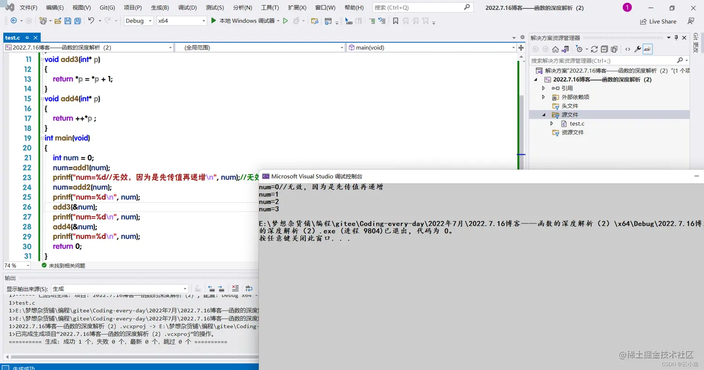Toggle Show All Files in Solution Explorer
Viewport: 704px width, 370px height.
tap(614, 49)
